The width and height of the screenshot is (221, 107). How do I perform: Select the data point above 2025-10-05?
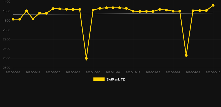[x=93, y=10]
